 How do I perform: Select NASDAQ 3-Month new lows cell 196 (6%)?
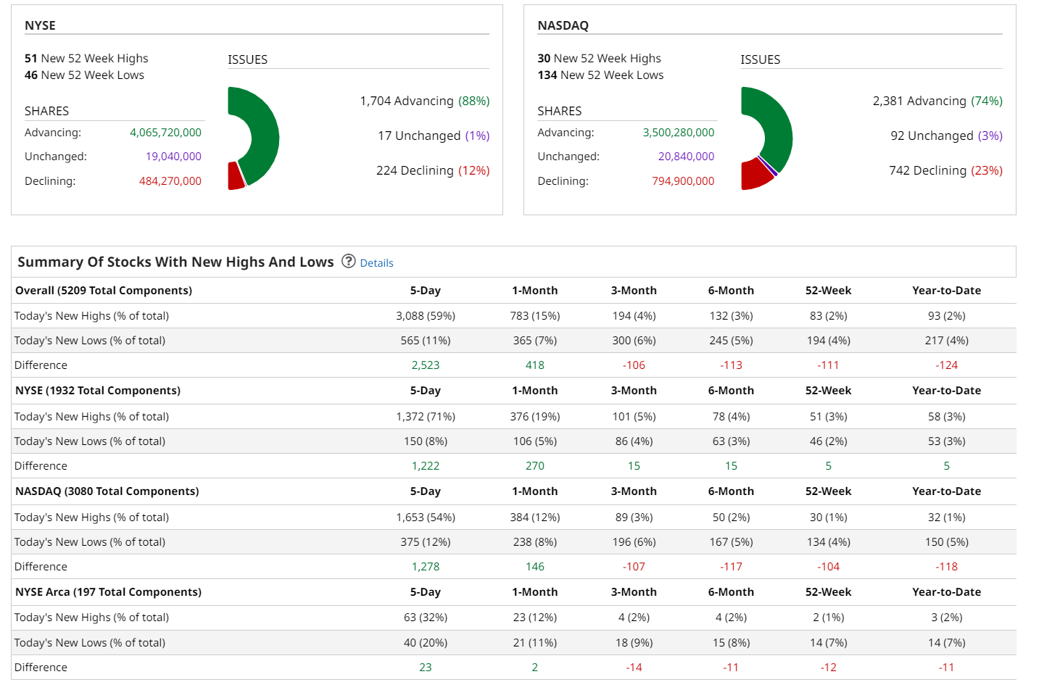pos(634,542)
